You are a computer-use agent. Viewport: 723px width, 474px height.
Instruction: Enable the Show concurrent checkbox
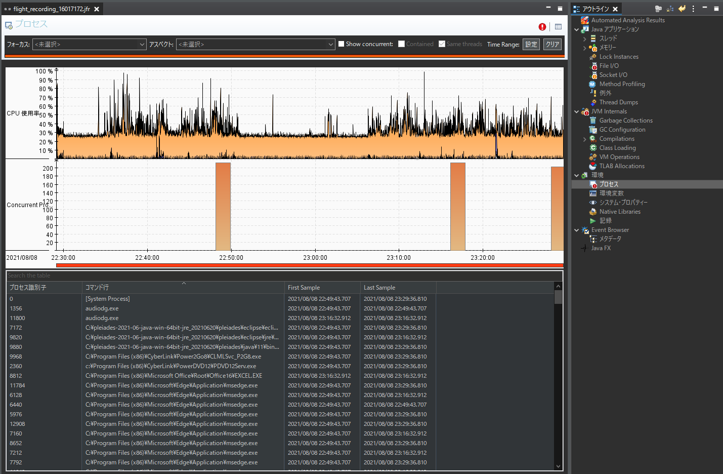pos(342,44)
